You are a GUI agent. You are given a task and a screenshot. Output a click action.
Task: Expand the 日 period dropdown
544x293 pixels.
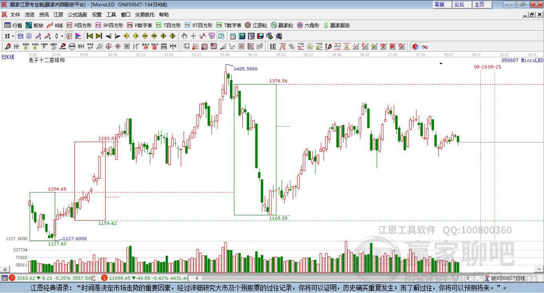pyautogui.click(x=13, y=36)
